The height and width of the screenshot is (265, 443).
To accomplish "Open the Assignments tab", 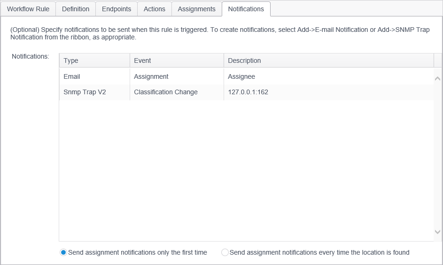I will (x=196, y=9).
